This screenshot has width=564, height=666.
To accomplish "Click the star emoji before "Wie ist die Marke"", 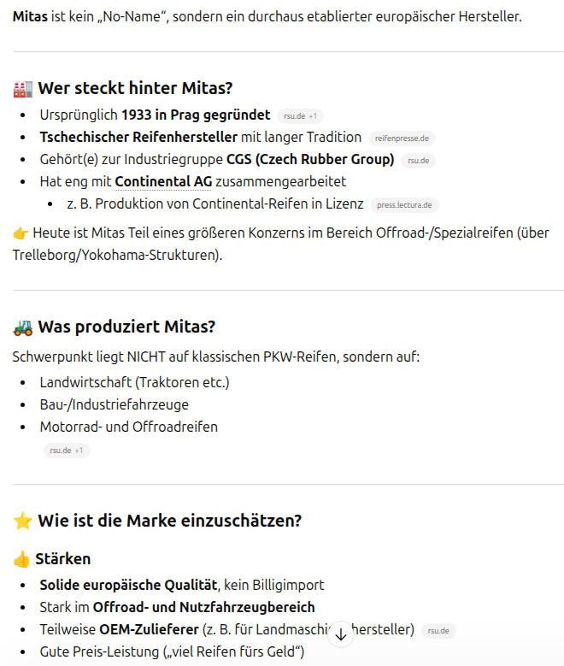I will [x=23, y=521].
